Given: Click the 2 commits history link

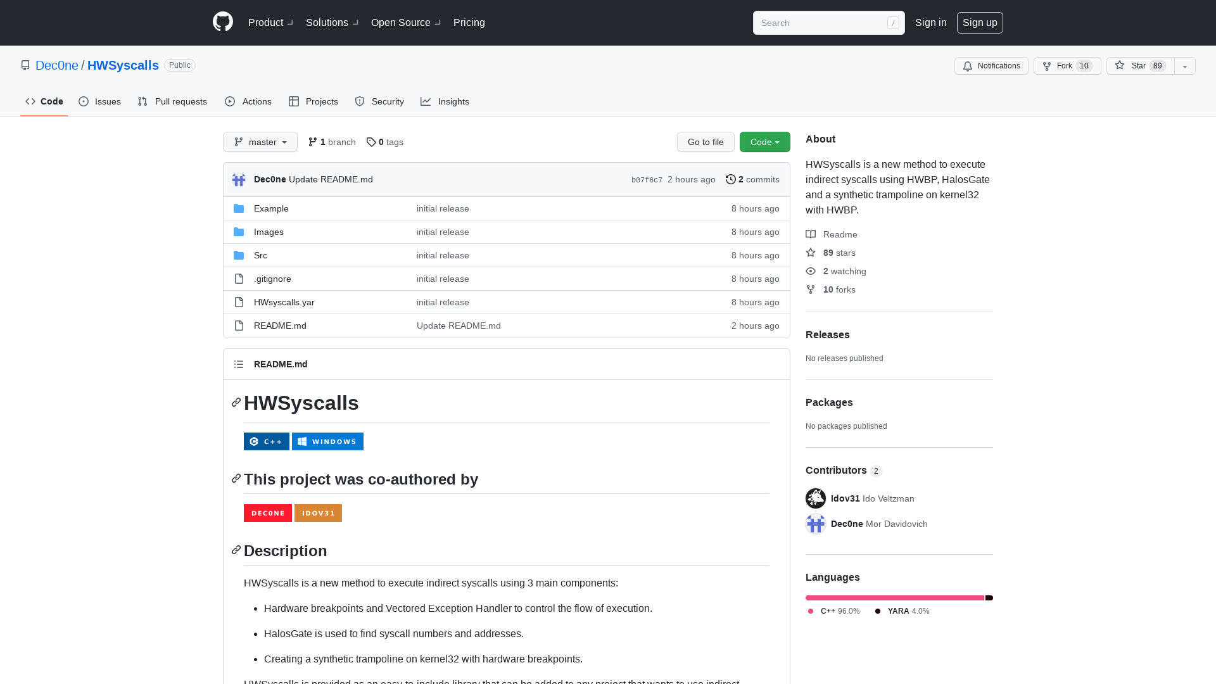Looking at the screenshot, I should 752,179.
